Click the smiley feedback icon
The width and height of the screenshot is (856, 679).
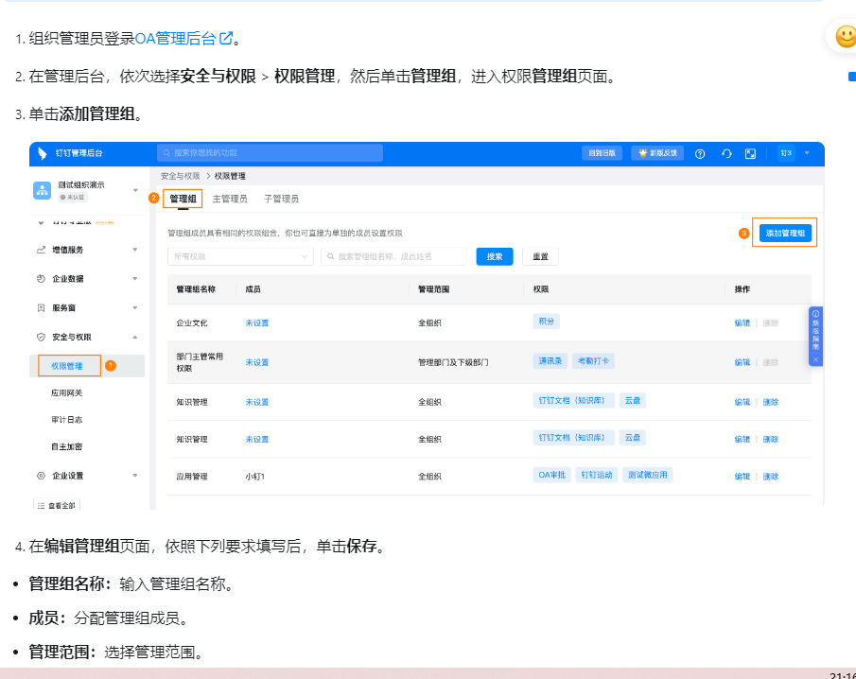pyautogui.click(x=846, y=37)
